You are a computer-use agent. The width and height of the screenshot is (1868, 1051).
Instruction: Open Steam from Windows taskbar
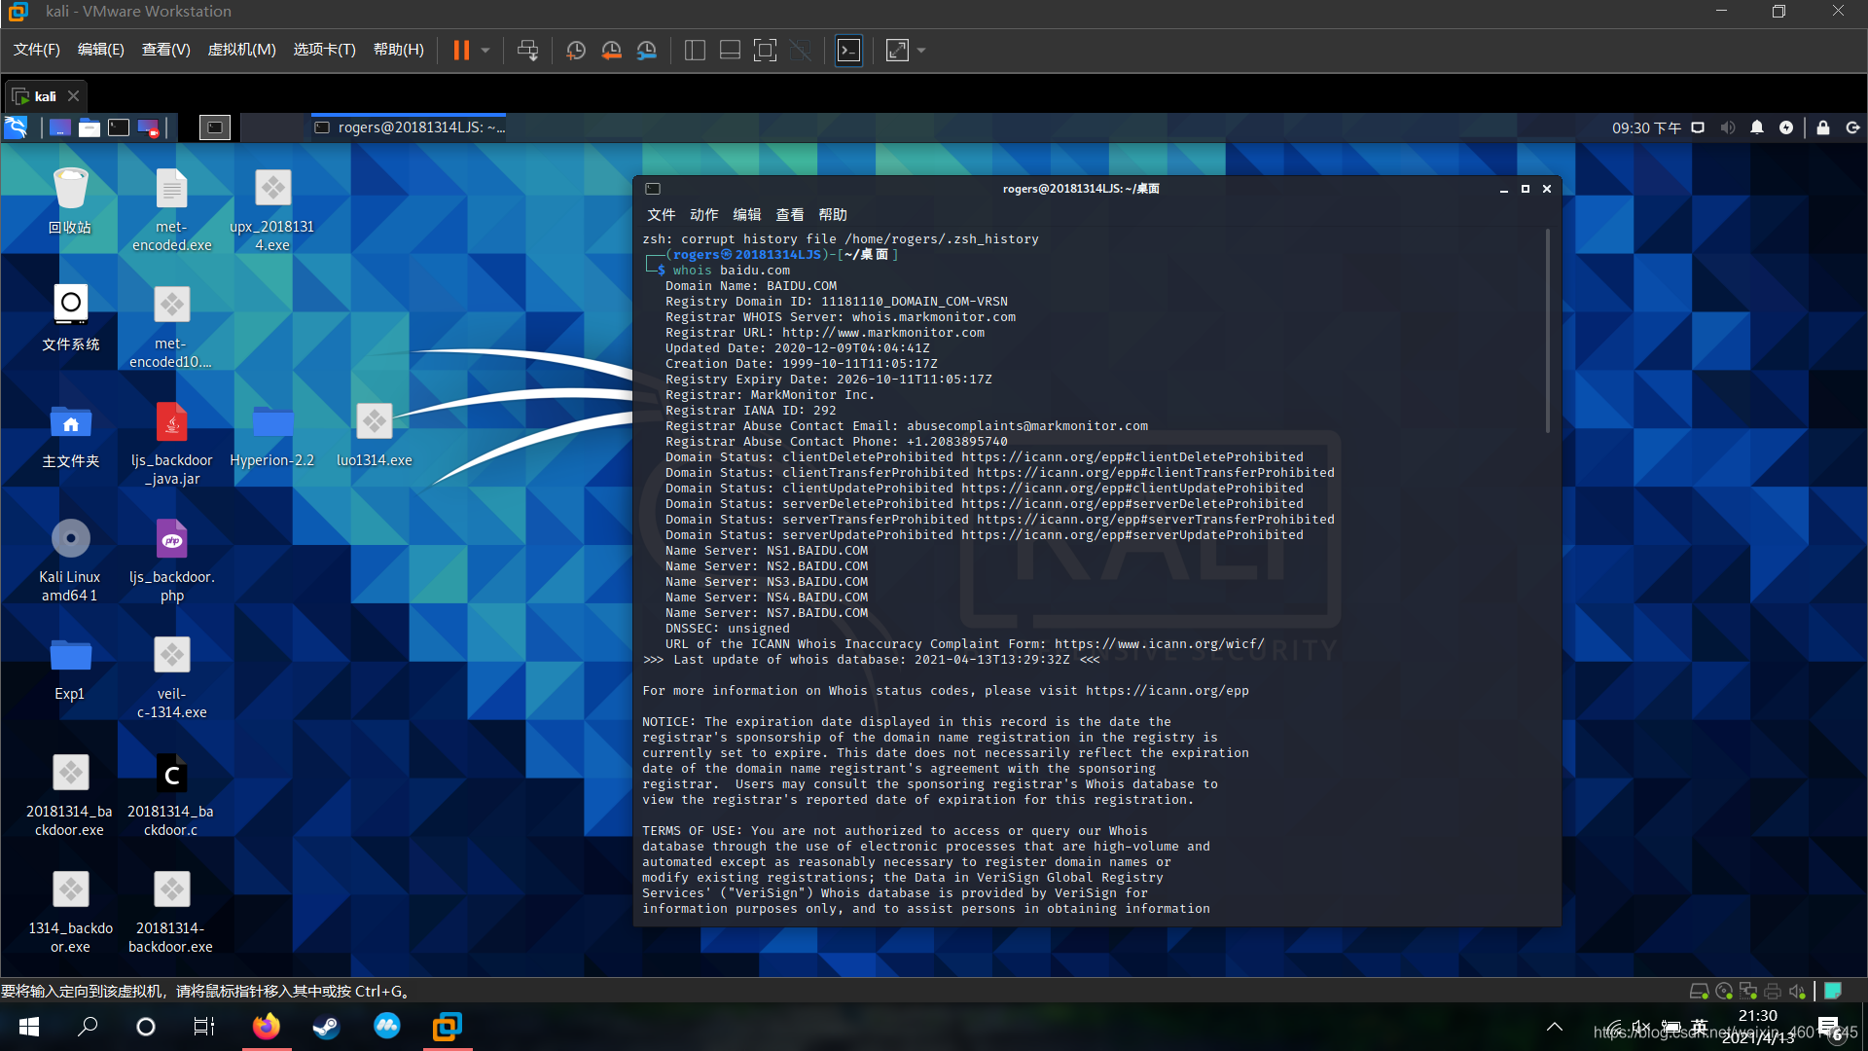(326, 1027)
